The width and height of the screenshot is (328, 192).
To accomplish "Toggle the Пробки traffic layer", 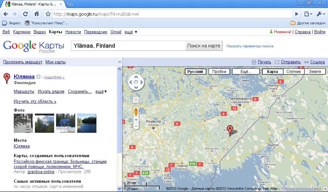I will pyautogui.click(x=219, y=72).
